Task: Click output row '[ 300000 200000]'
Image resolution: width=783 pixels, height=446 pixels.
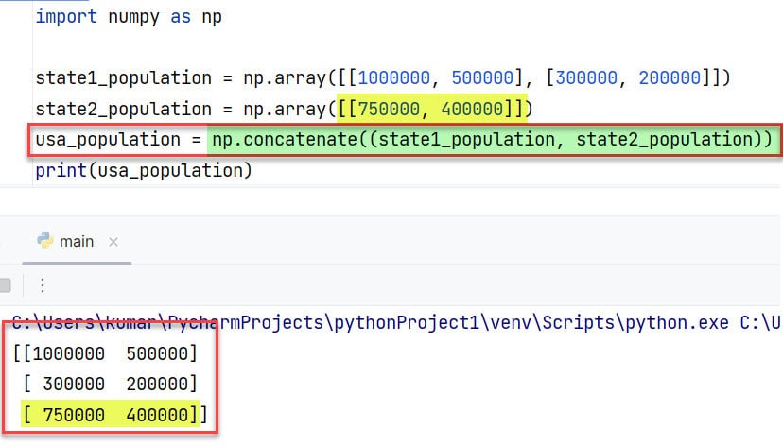Action: click(x=111, y=385)
